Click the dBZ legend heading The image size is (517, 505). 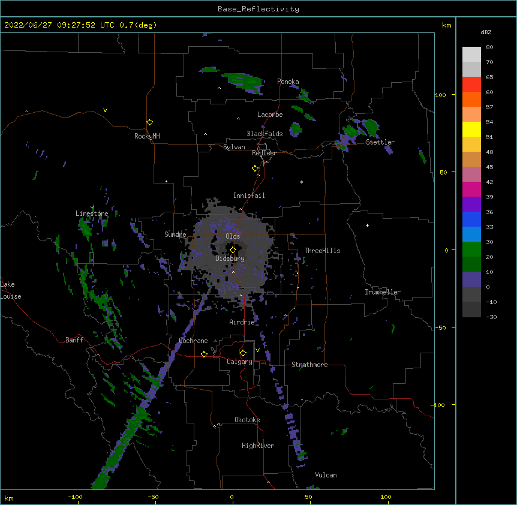(x=486, y=32)
